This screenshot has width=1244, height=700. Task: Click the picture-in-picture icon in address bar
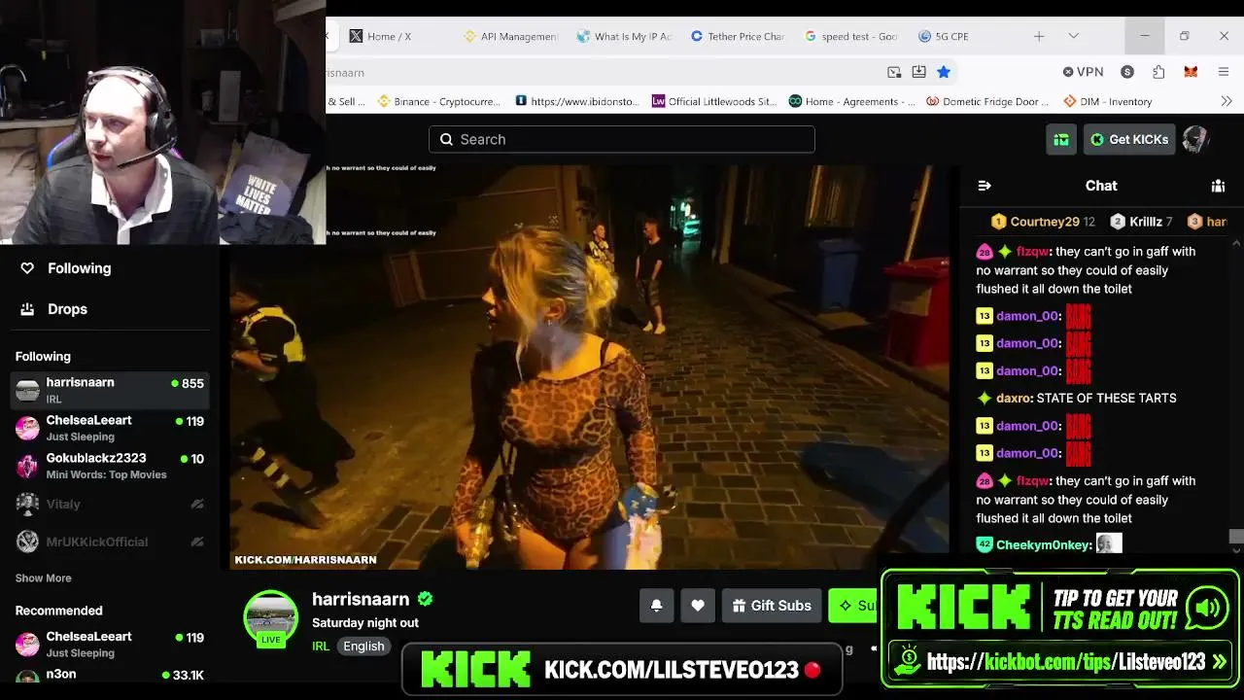click(x=894, y=72)
